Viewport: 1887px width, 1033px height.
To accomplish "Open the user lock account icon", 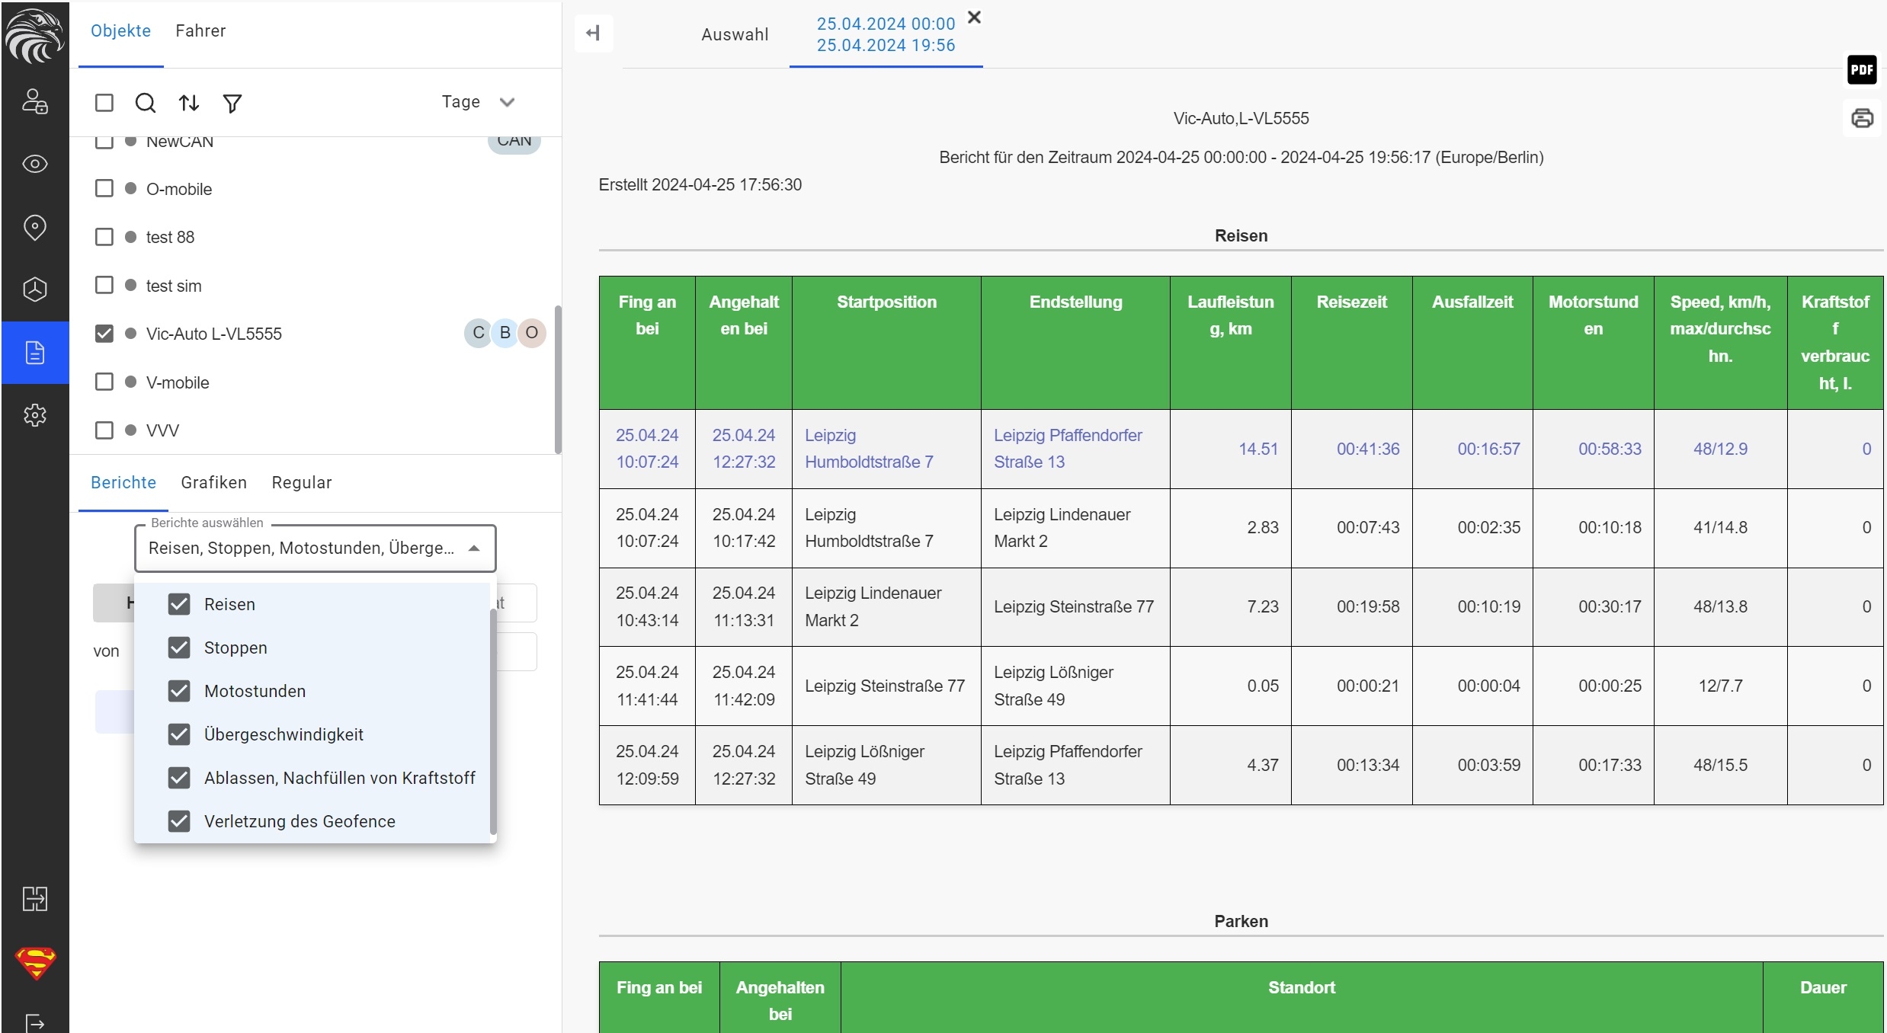I will coord(35,101).
